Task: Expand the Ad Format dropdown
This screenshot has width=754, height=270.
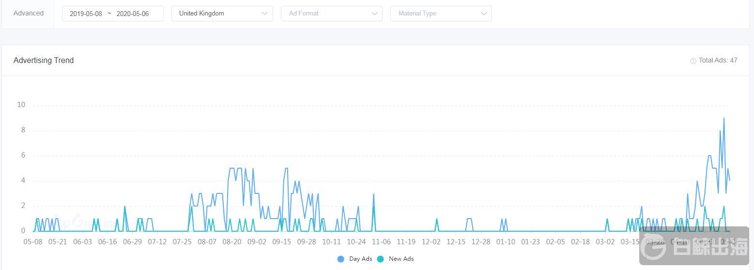Action: [x=331, y=14]
